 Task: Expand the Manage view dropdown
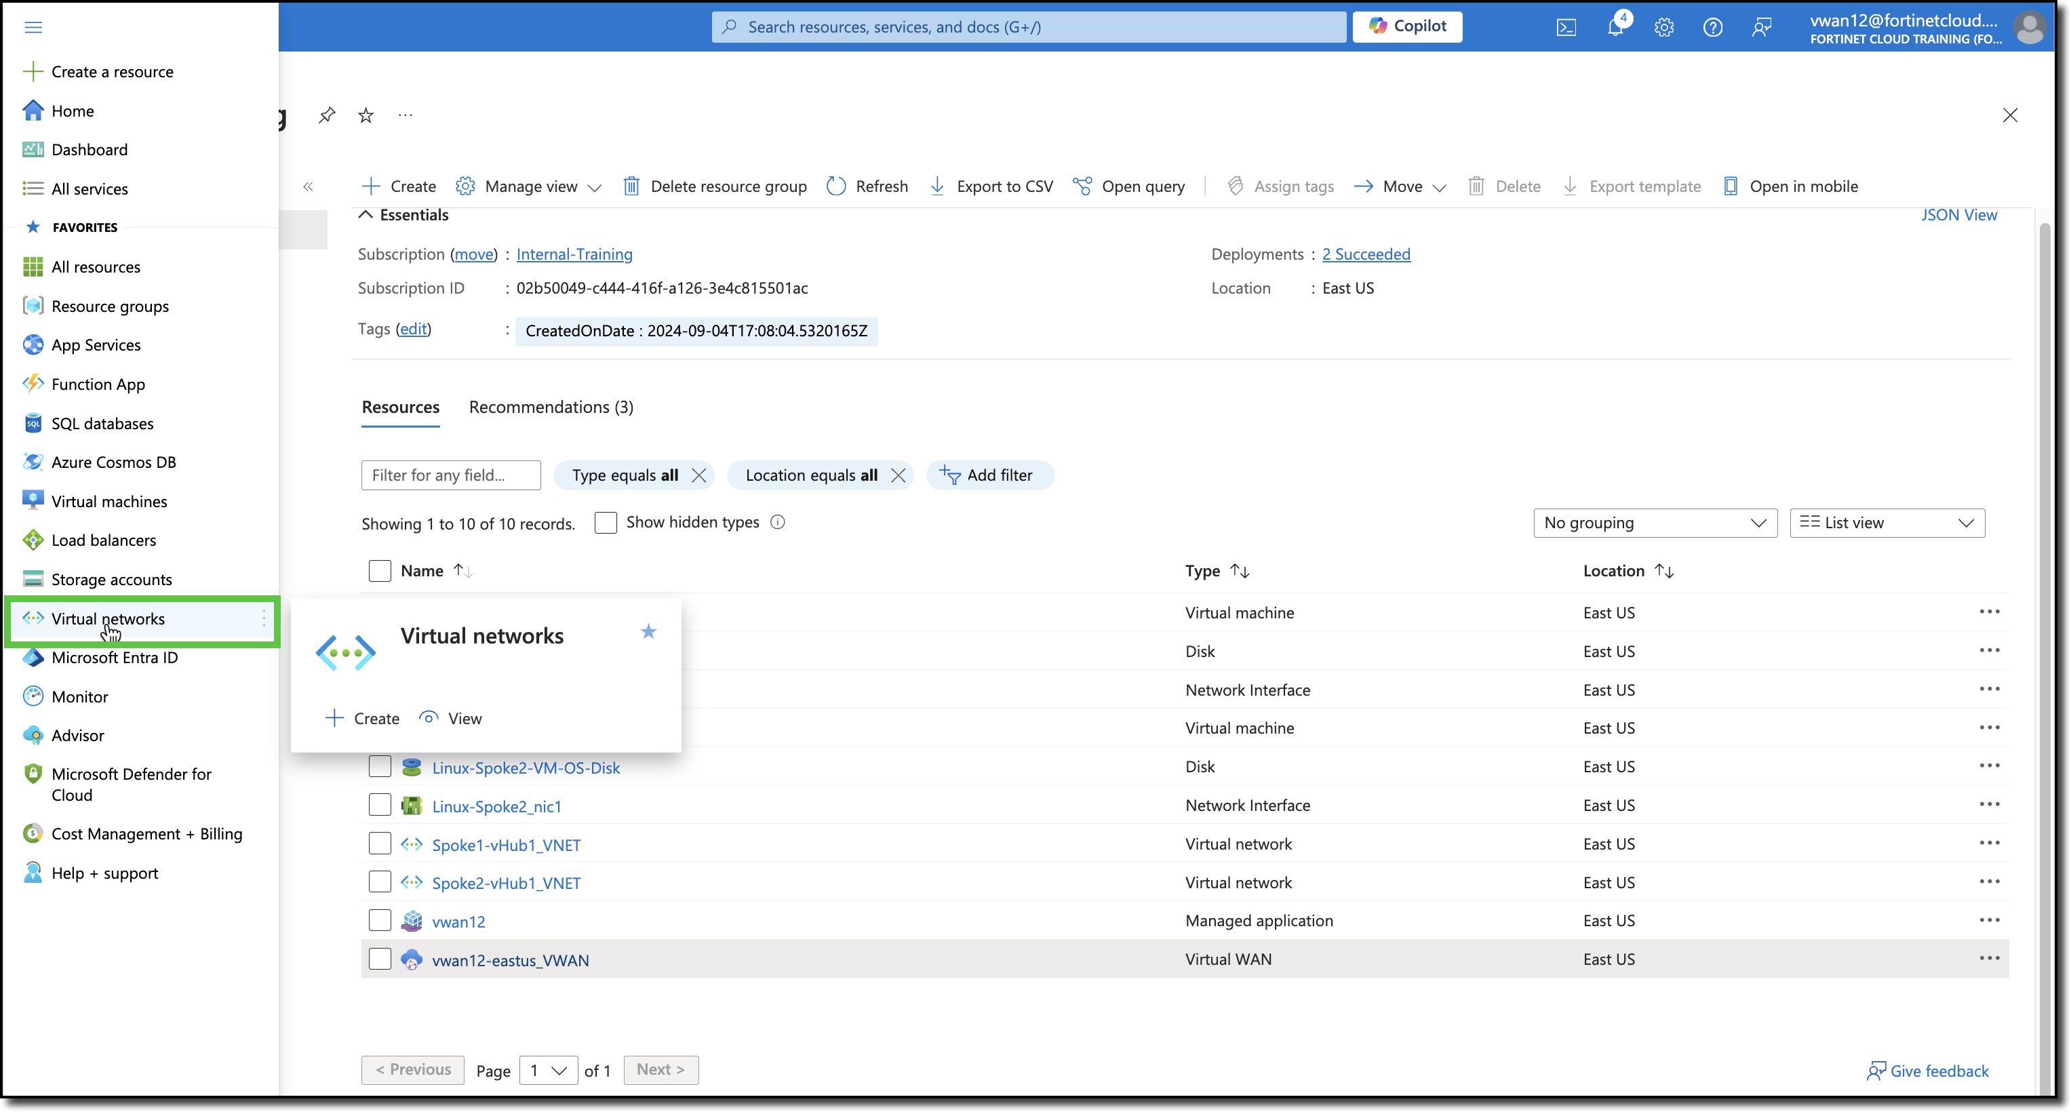click(x=528, y=186)
